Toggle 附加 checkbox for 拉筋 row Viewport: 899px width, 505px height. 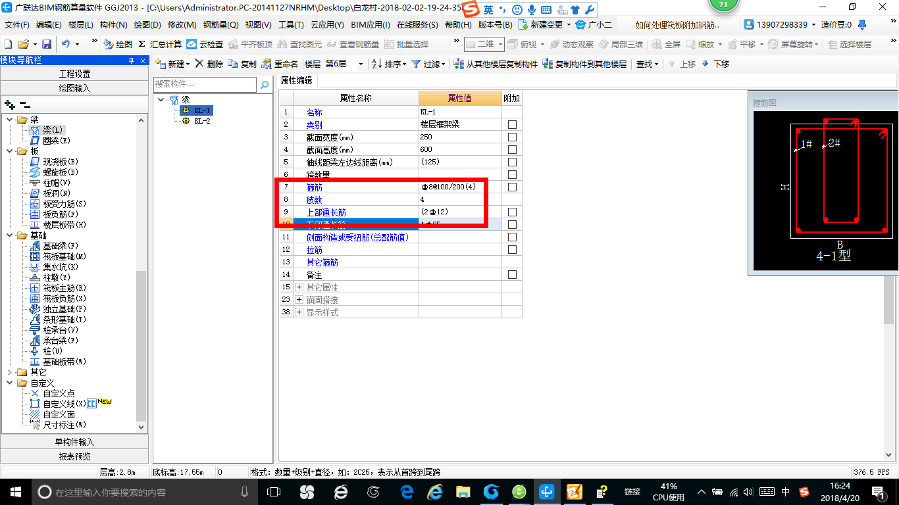512,250
